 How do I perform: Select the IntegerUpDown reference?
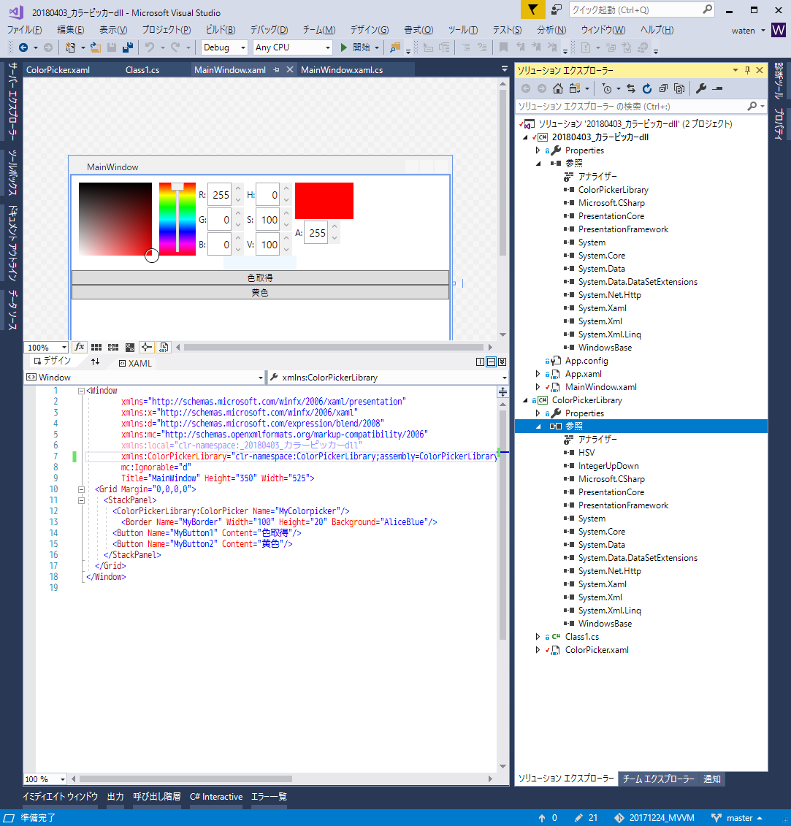608,466
